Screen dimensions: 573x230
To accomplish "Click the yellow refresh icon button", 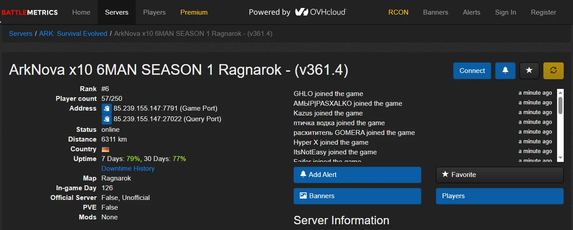I will point(554,71).
